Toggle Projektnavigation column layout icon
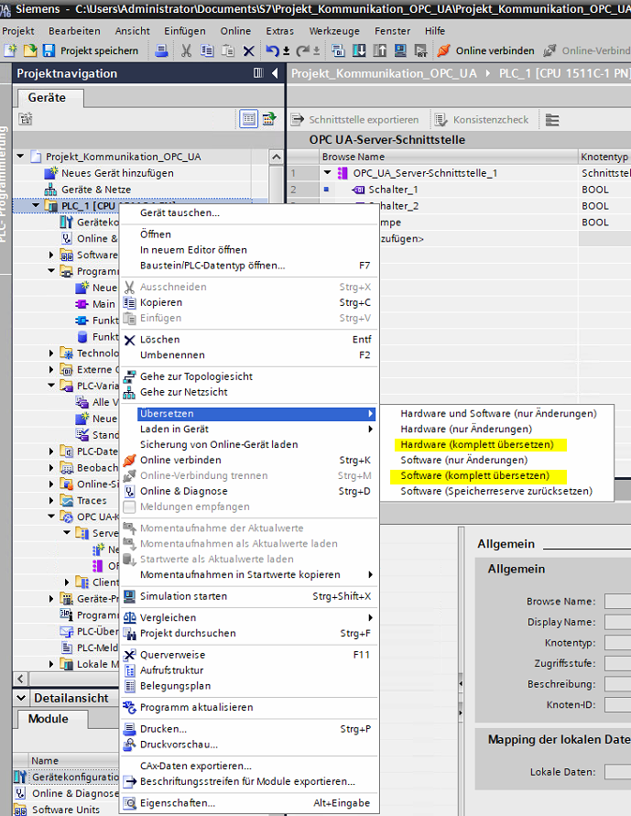Screen dimensions: 631x816 pyautogui.click(x=258, y=73)
